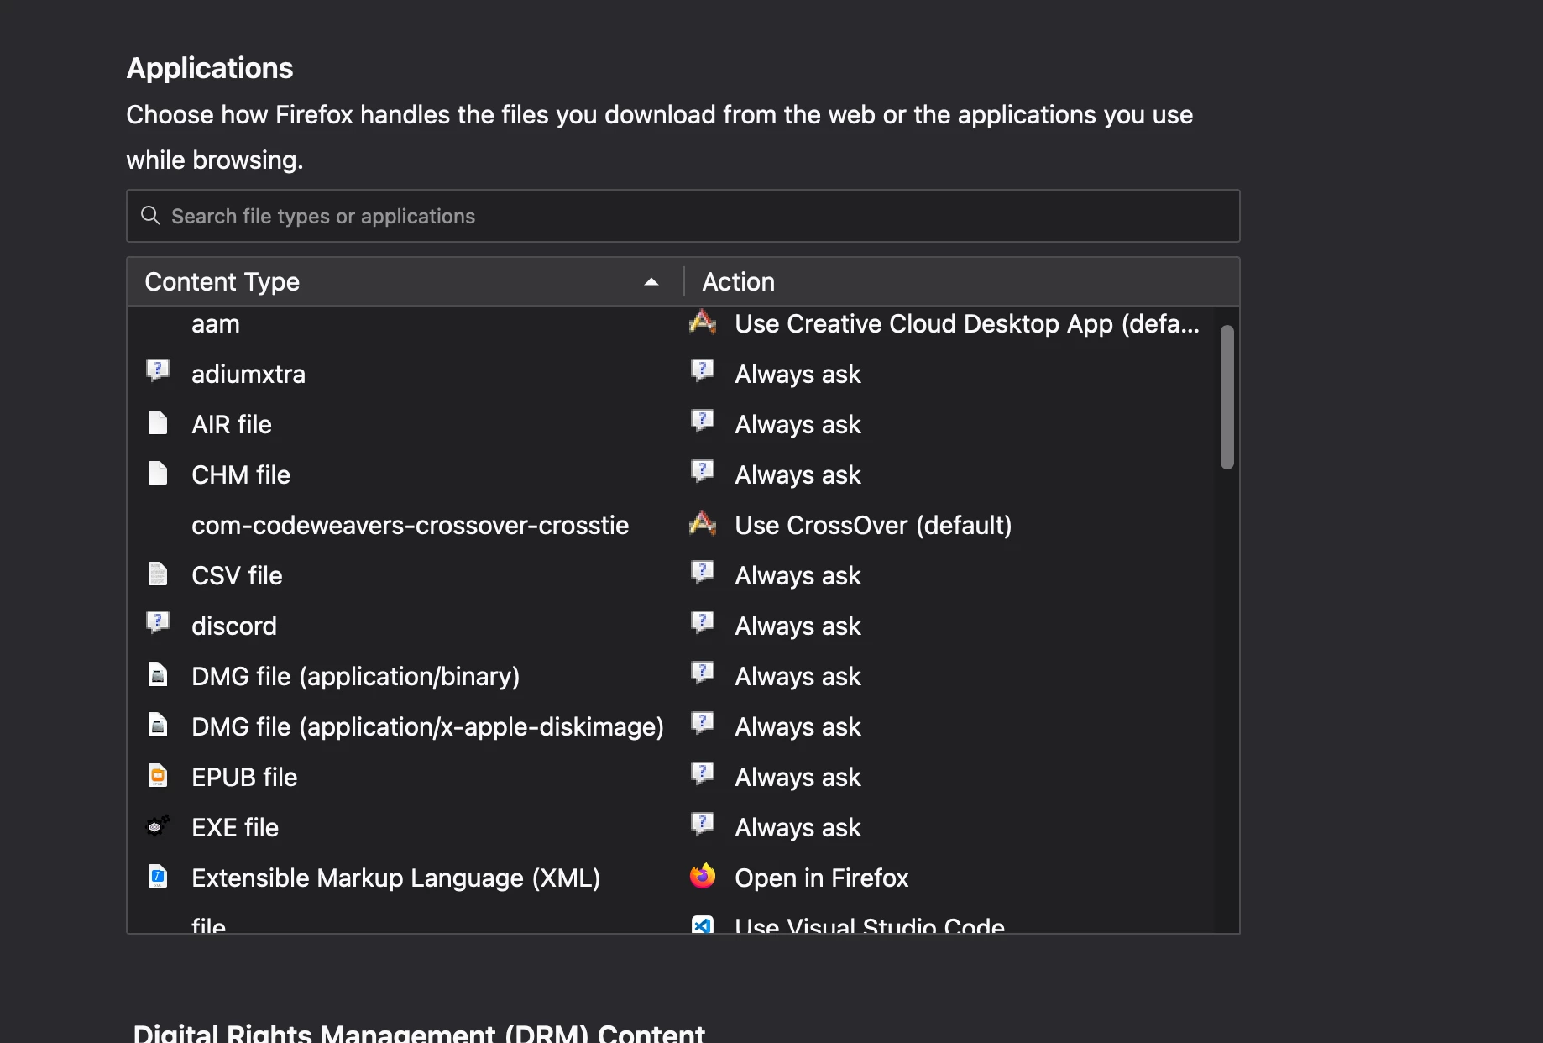Click the CSV file document icon
The height and width of the screenshot is (1043, 1543).
[158, 574]
